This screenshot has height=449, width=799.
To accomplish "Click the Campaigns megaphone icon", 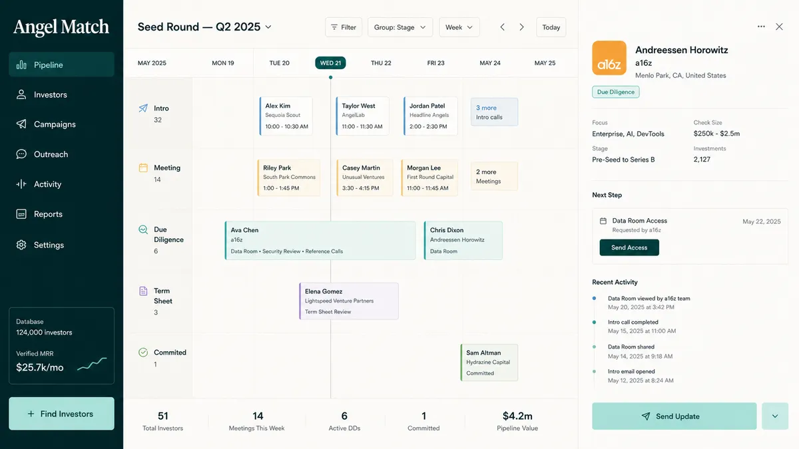I will pyautogui.click(x=21, y=124).
